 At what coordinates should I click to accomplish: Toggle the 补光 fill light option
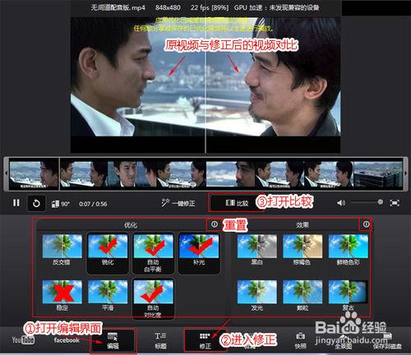(199, 253)
